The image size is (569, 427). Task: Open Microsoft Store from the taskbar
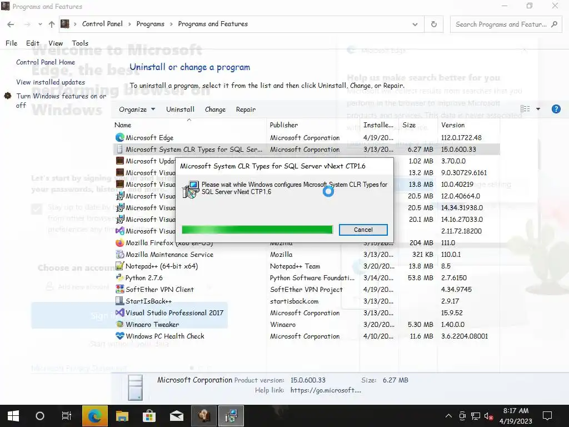point(149,416)
